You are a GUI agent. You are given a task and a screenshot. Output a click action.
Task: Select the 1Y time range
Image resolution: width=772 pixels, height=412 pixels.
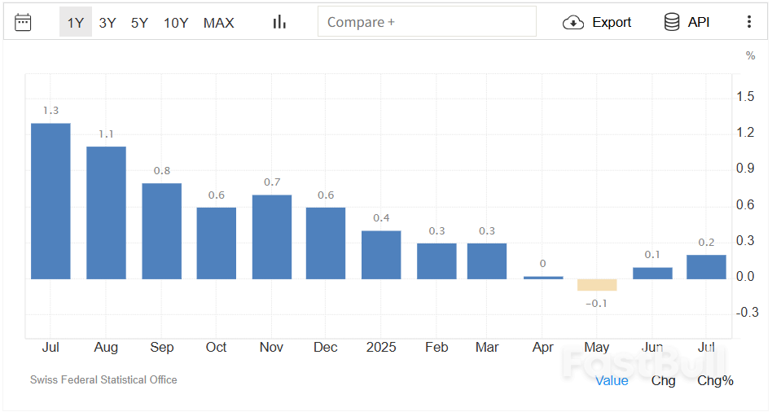click(x=75, y=23)
